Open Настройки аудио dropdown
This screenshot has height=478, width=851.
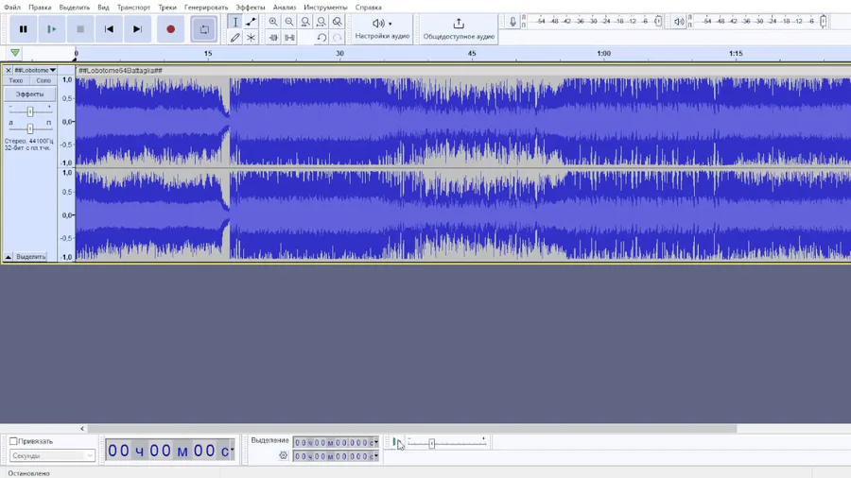382,29
